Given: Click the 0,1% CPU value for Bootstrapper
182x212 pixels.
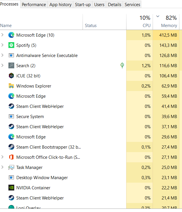Looking at the screenshot, I should pos(146,147).
